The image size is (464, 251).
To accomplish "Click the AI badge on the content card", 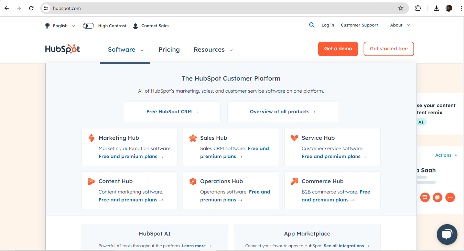I will [421, 122].
